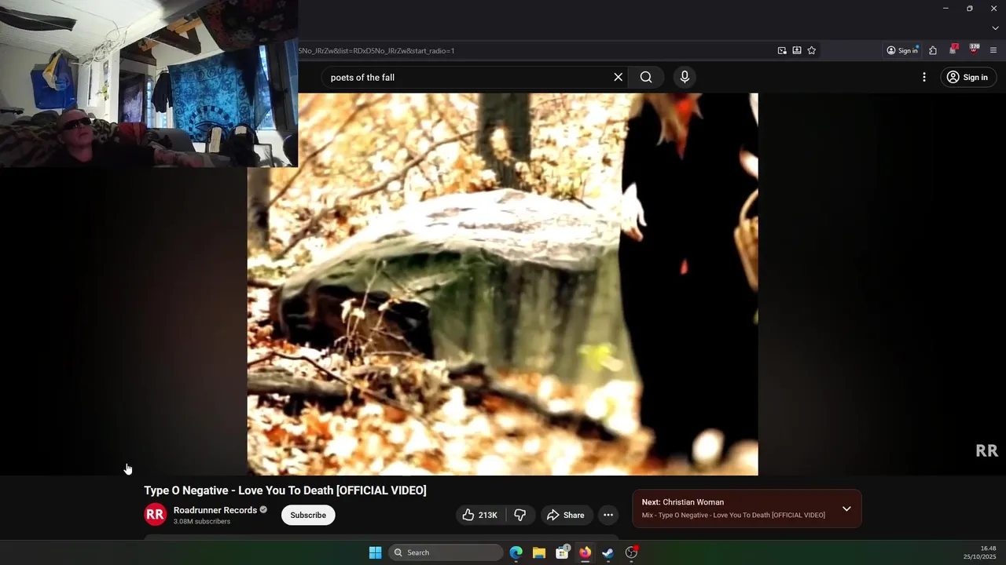This screenshot has width=1006, height=565.
Task: Start voice search with microphone icon
Action: [x=685, y=77]
